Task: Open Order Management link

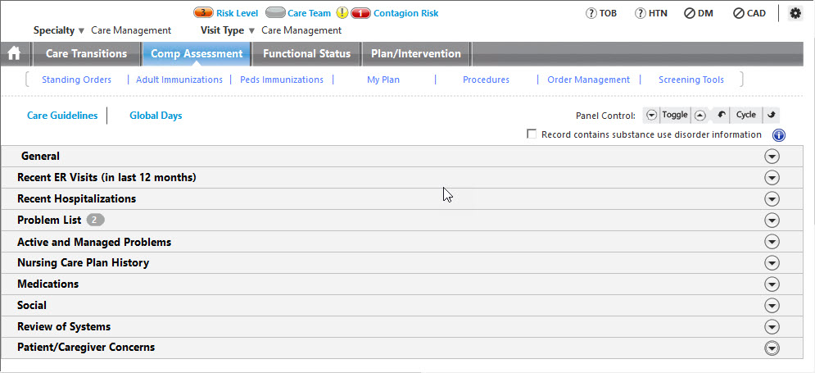Action: click(588, 80)
